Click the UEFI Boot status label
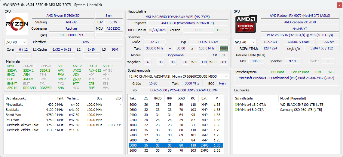This screenshot has width=343, height=157. tap(277, 72)
